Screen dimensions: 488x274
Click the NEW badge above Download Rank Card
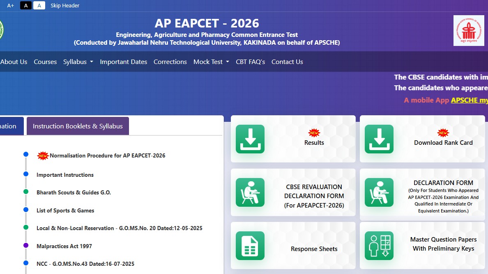coord(443,133)
